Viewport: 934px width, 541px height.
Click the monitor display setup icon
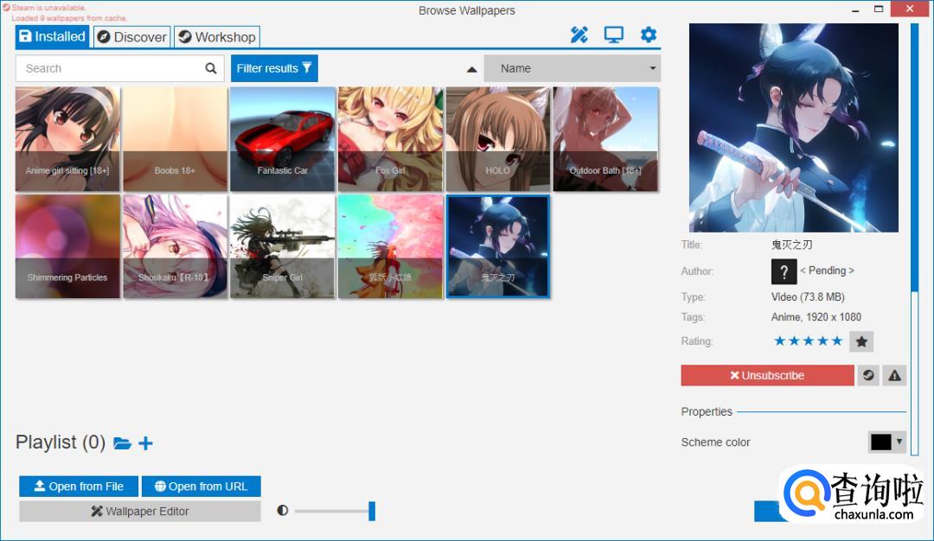pyautogui.click(x=614, y=35)
